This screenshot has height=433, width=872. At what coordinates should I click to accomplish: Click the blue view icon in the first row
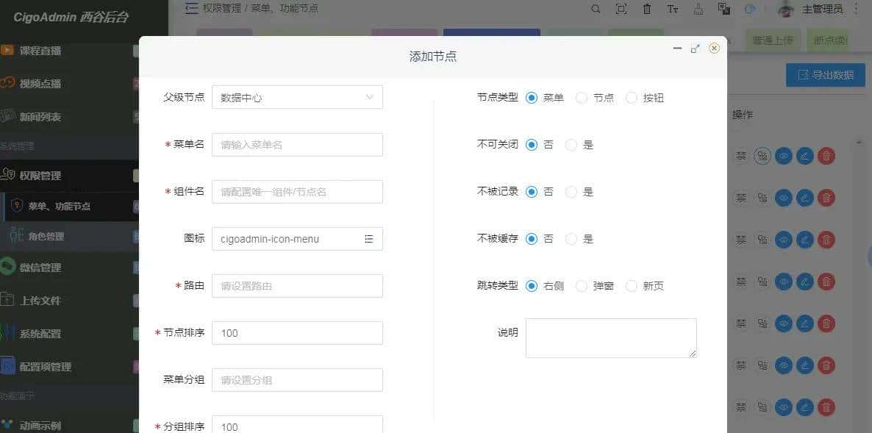pyautogui.click(x=784, y=156)
